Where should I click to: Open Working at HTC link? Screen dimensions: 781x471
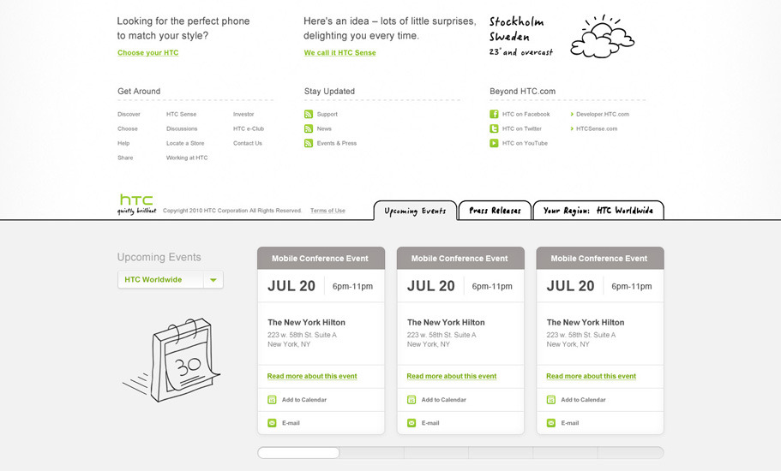(187, 158)
